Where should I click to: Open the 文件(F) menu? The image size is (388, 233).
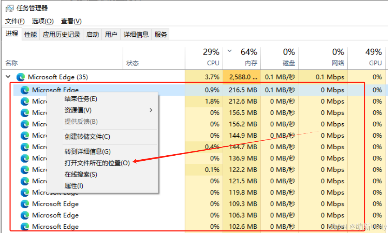coord(15,21)
